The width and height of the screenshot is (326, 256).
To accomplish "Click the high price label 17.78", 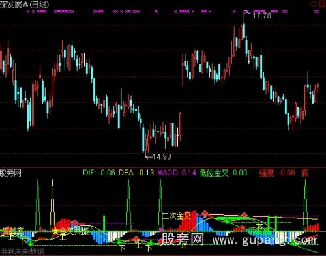I will pos(262,16).
